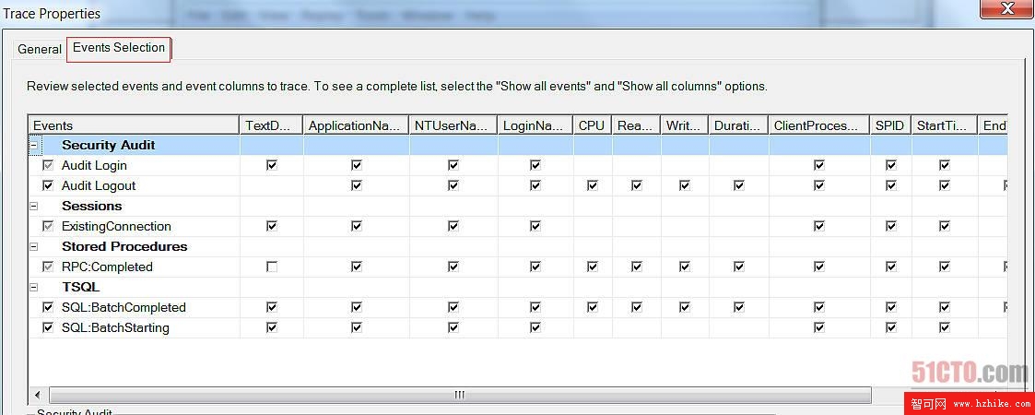
Task: Uncheck ApplicationName for ExistingConnection
Action: pos(357,226)
